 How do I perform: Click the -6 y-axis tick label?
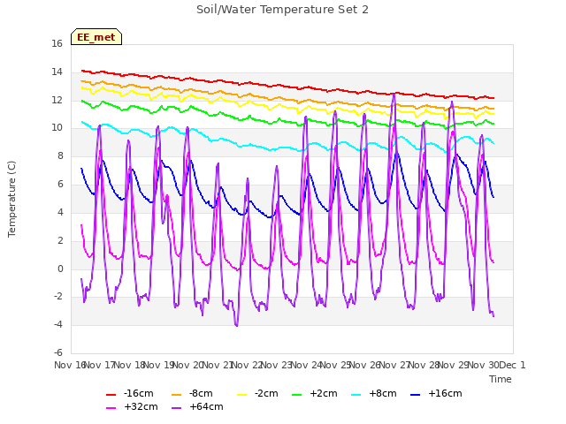[x=58, y=352]
